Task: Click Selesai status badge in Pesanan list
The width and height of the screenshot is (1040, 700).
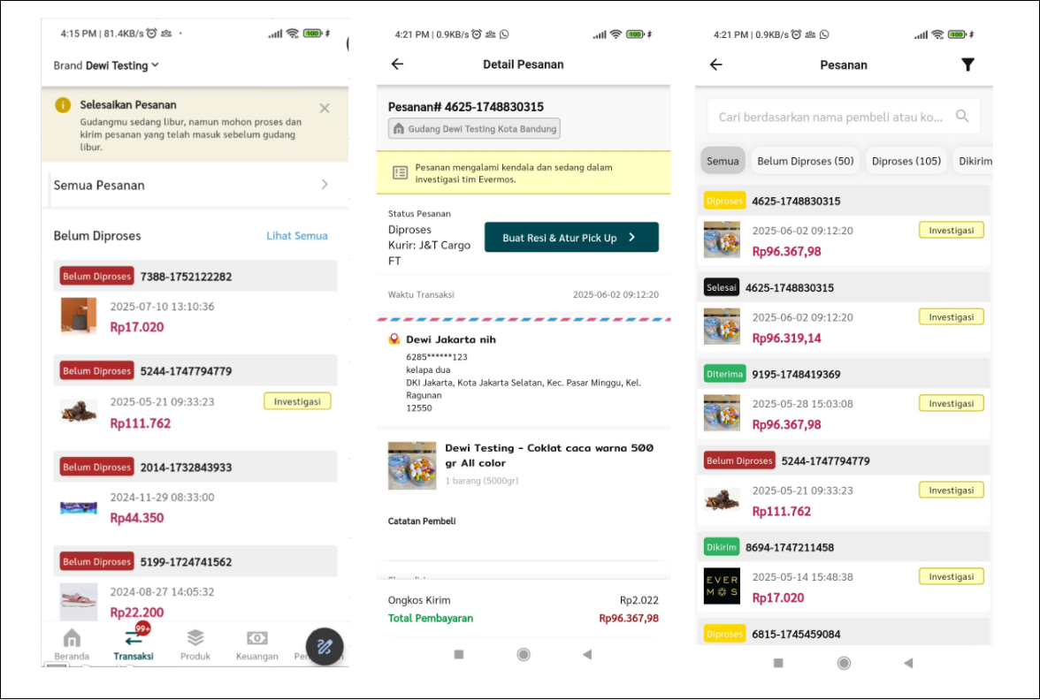Action: (x=722, y=287)
